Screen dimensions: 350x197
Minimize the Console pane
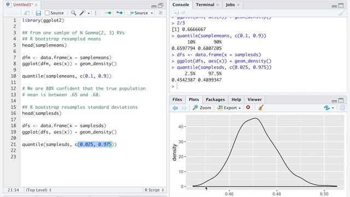(334, 6)
